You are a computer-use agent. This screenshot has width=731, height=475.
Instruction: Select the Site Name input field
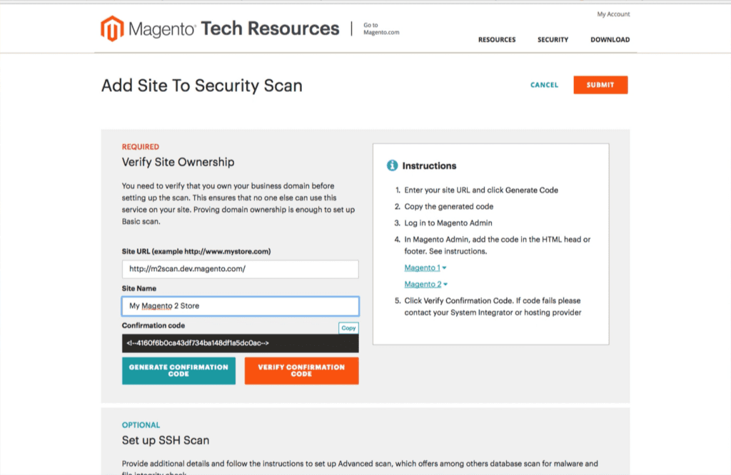click(x=240, y=305)
